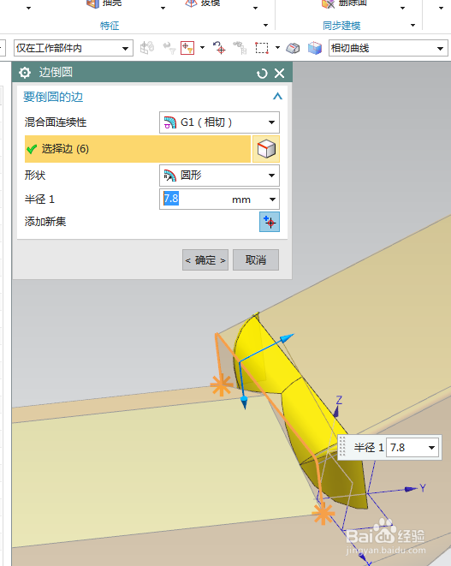
Task: Click the 添加新集 add set icon
Action: pyautogui.click(x=270, y=222)
